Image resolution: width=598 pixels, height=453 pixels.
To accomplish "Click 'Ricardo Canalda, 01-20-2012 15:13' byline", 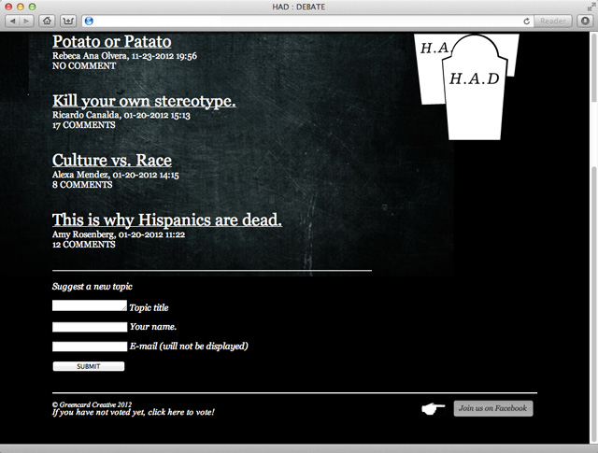I will [121, 115].
